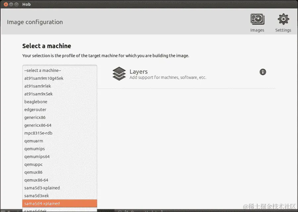Select sama5d3xek machine
This screenshot has width=298, height=212.
(60, 196)
